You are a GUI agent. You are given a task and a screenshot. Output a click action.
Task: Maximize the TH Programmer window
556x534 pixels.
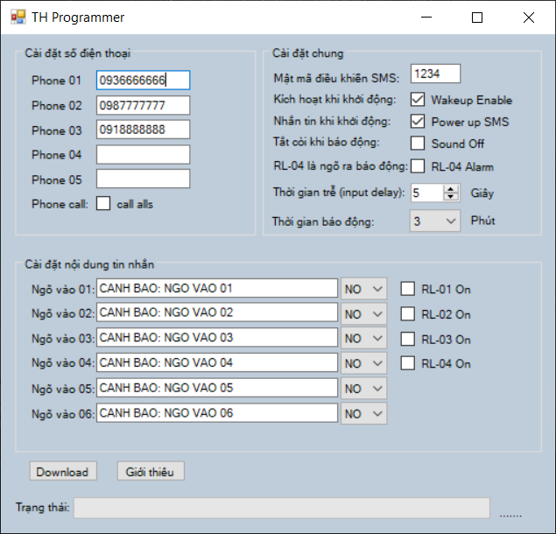point(477,18)
